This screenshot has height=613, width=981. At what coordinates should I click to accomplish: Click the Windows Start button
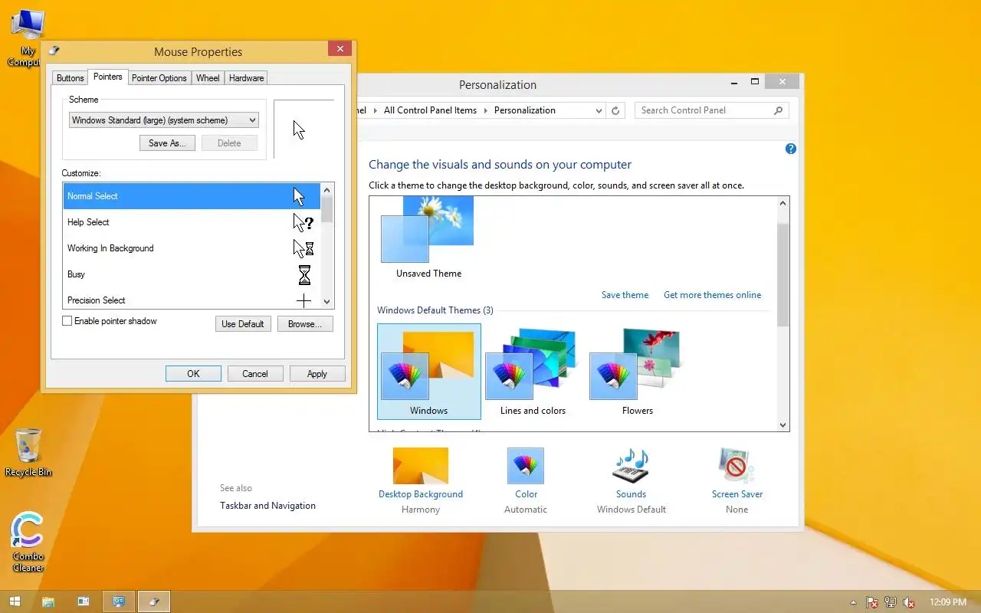15,602
